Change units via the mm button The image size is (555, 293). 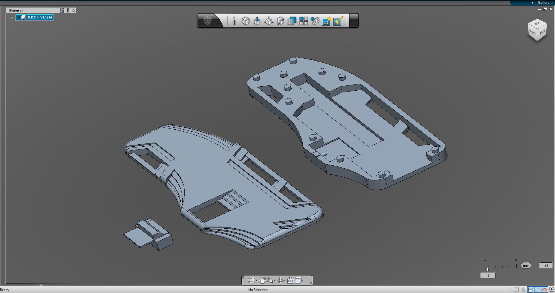pyautogui.click(x=526, y=266)
